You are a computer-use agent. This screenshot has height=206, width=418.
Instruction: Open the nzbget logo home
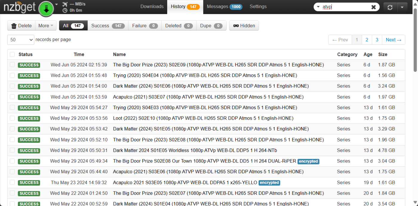pyautogui.click(x=20, y=7)
